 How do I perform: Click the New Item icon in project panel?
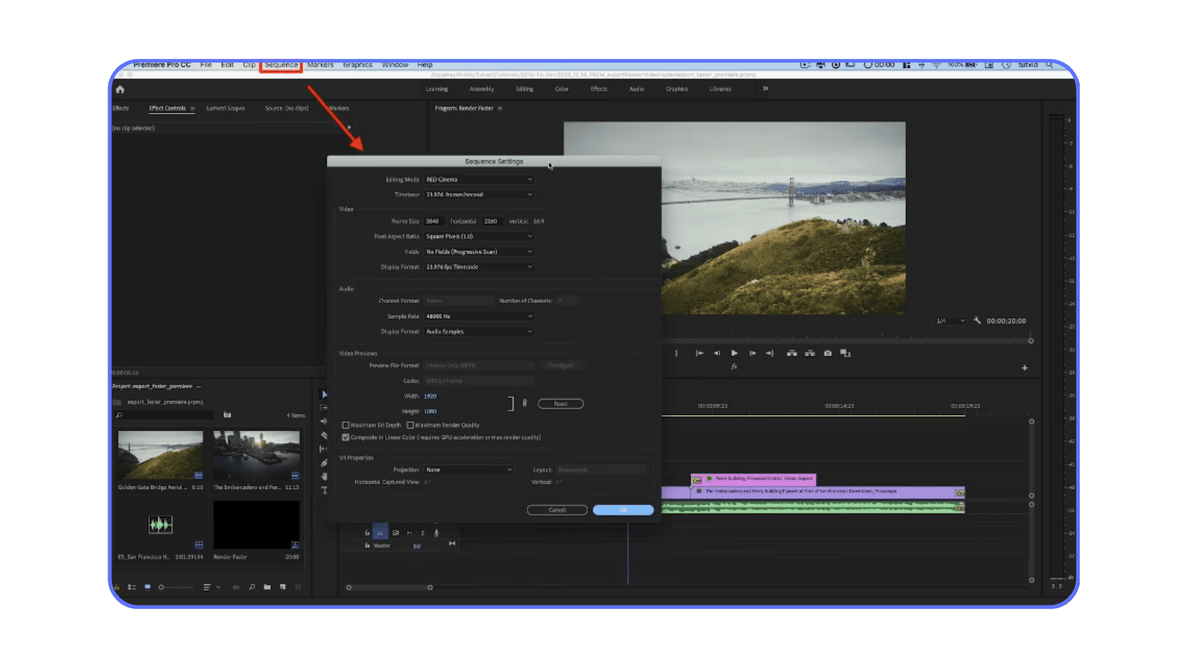[x=283, y=587]
